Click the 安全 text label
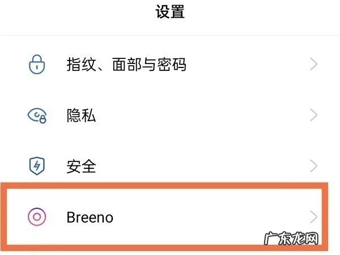Screen dimensions: 340x255 coord(81,166)
